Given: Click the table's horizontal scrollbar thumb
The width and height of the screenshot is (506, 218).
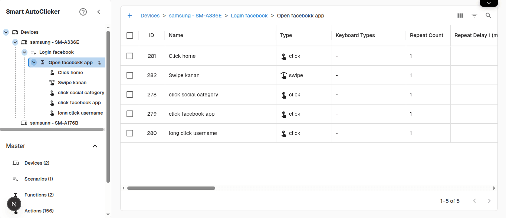Looking at the screenshot, I should click(x=171, y=188).
